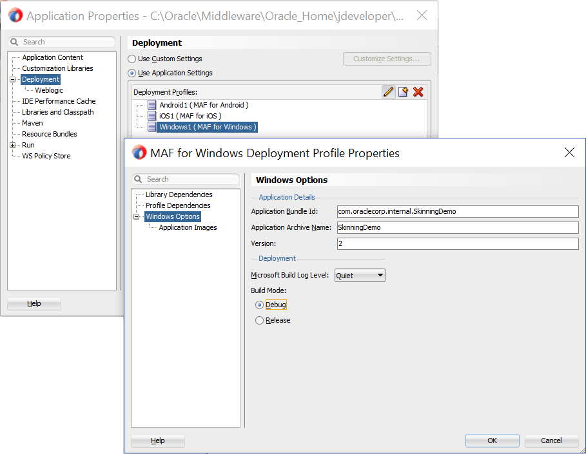Open the Microsoft Build Log Level dropdown
The image size is (586, 454).
click(x=360, y=276)
